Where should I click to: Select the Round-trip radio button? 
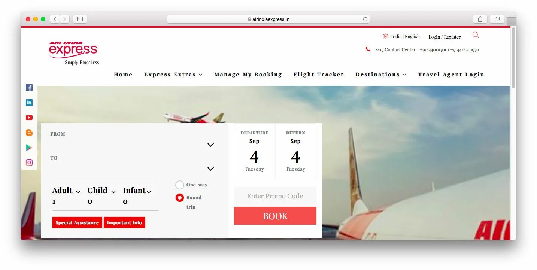pos(180,198)
